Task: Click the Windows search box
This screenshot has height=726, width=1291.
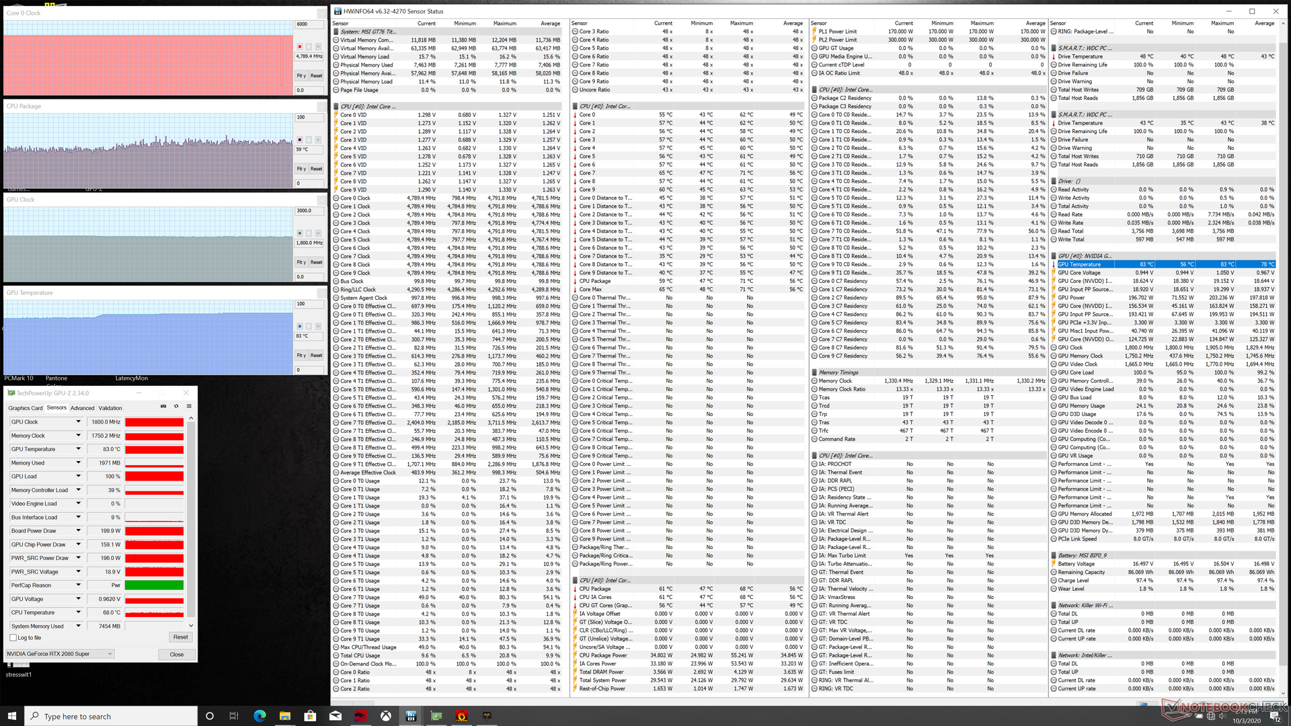Action: (x=111, y=716)
